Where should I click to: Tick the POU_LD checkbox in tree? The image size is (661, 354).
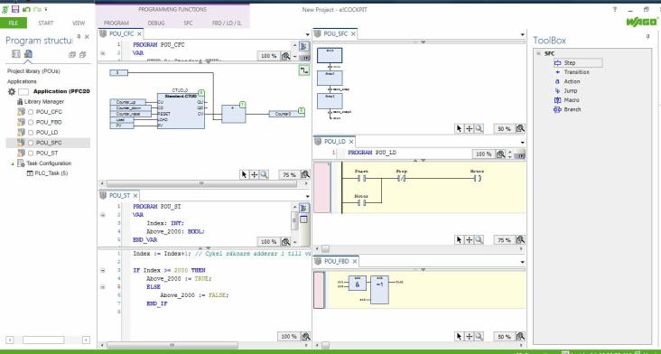coord(31,133)
